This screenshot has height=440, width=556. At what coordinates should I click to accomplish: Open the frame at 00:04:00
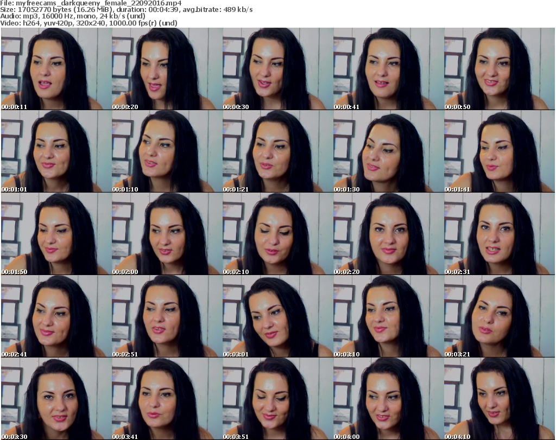pyautogui.click(x=388, y=399)
